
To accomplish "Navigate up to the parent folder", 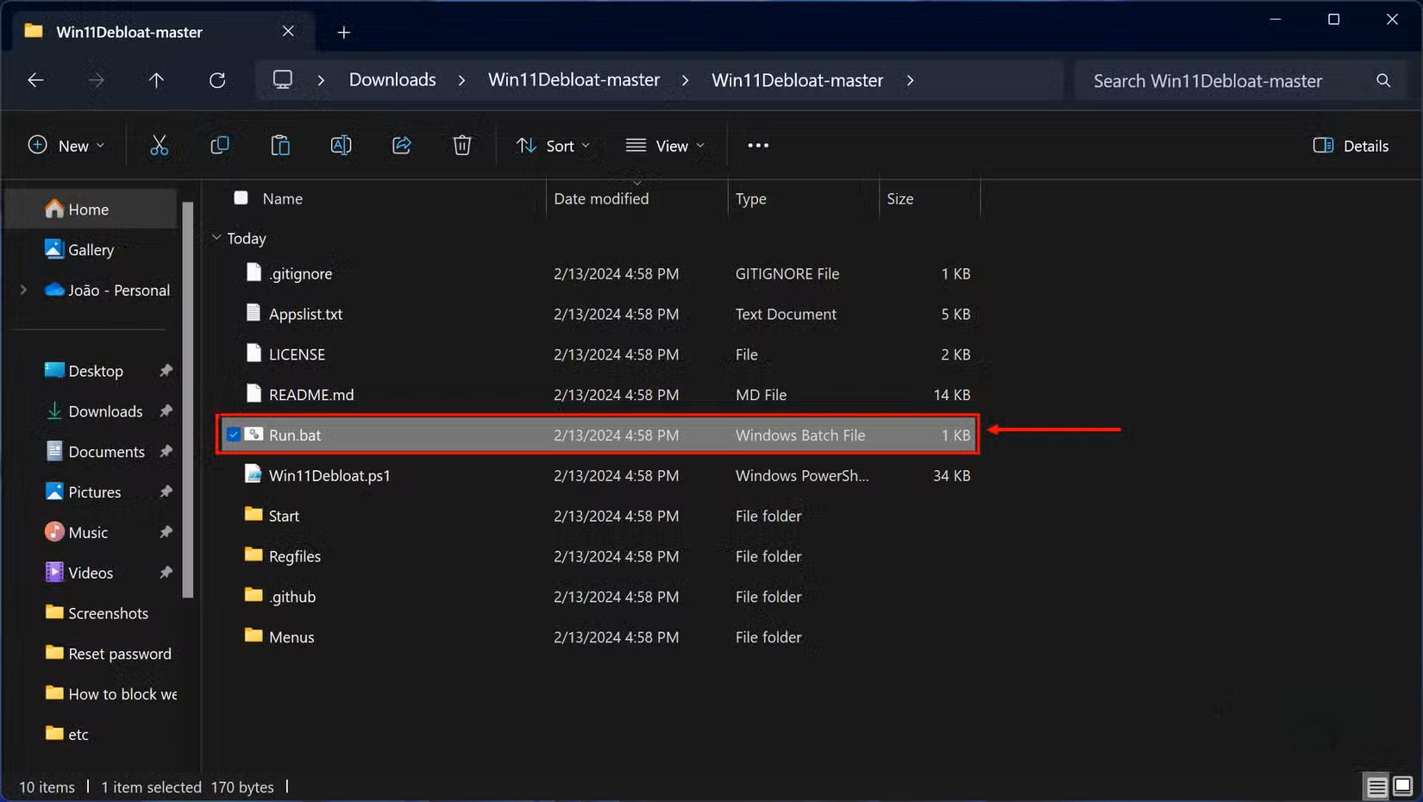I will tap(156, 80).
